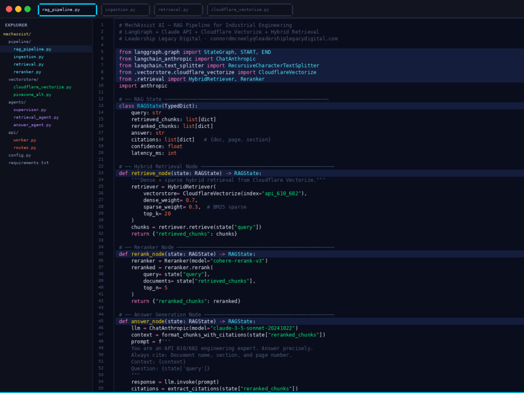Click the EXPLORER panel header

coord(16,25)
